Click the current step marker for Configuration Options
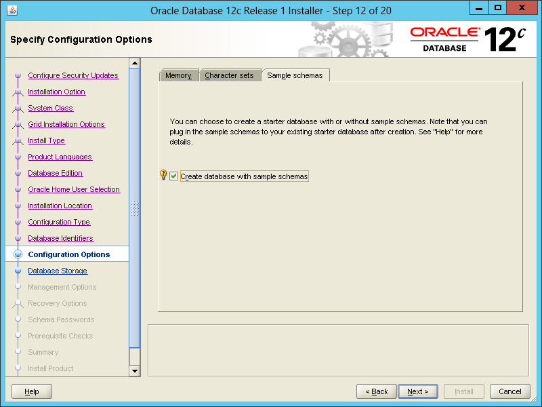 18,254
